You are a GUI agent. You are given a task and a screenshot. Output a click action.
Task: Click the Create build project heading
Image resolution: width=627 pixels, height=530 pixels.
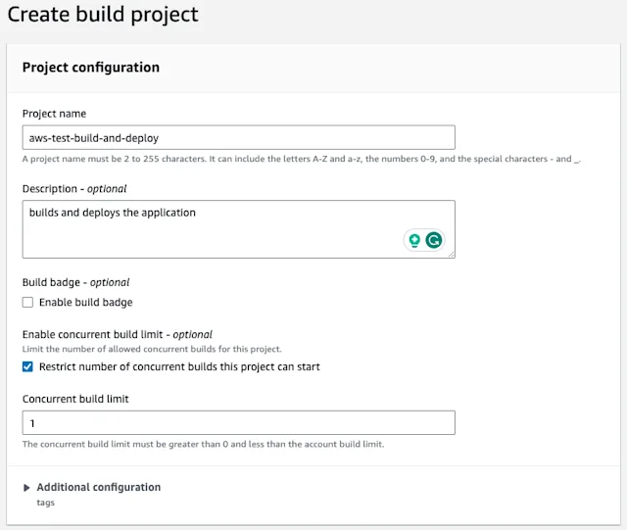[x=103, y=15]
